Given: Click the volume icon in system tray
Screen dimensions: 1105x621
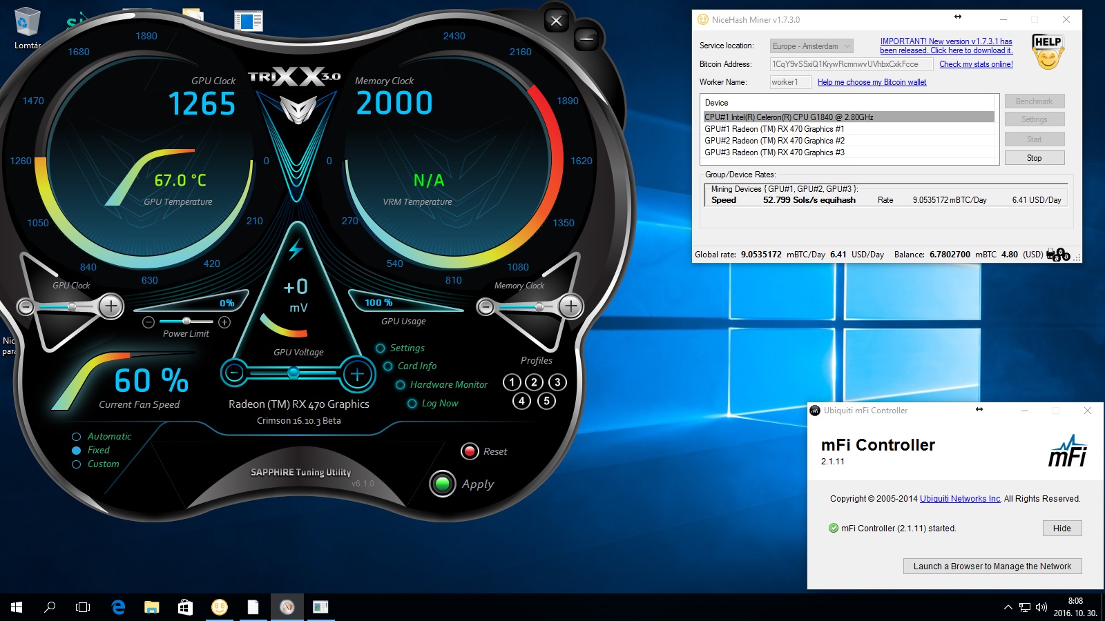Looking at the screenshot, I should click(x=1041, y=607).
